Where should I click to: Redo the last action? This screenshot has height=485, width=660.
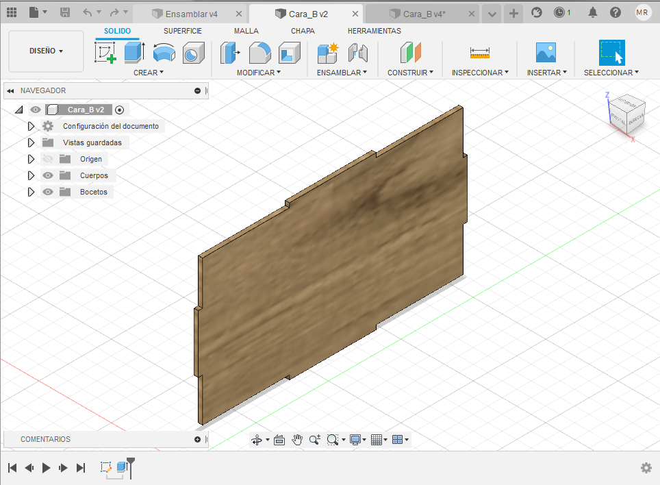pyautogui.click(x=114, y=12)
